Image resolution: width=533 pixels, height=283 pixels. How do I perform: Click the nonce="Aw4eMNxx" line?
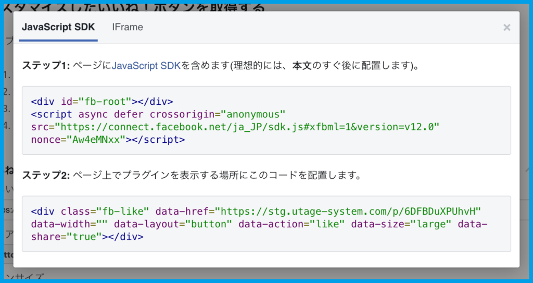click(x=108, y=140)
